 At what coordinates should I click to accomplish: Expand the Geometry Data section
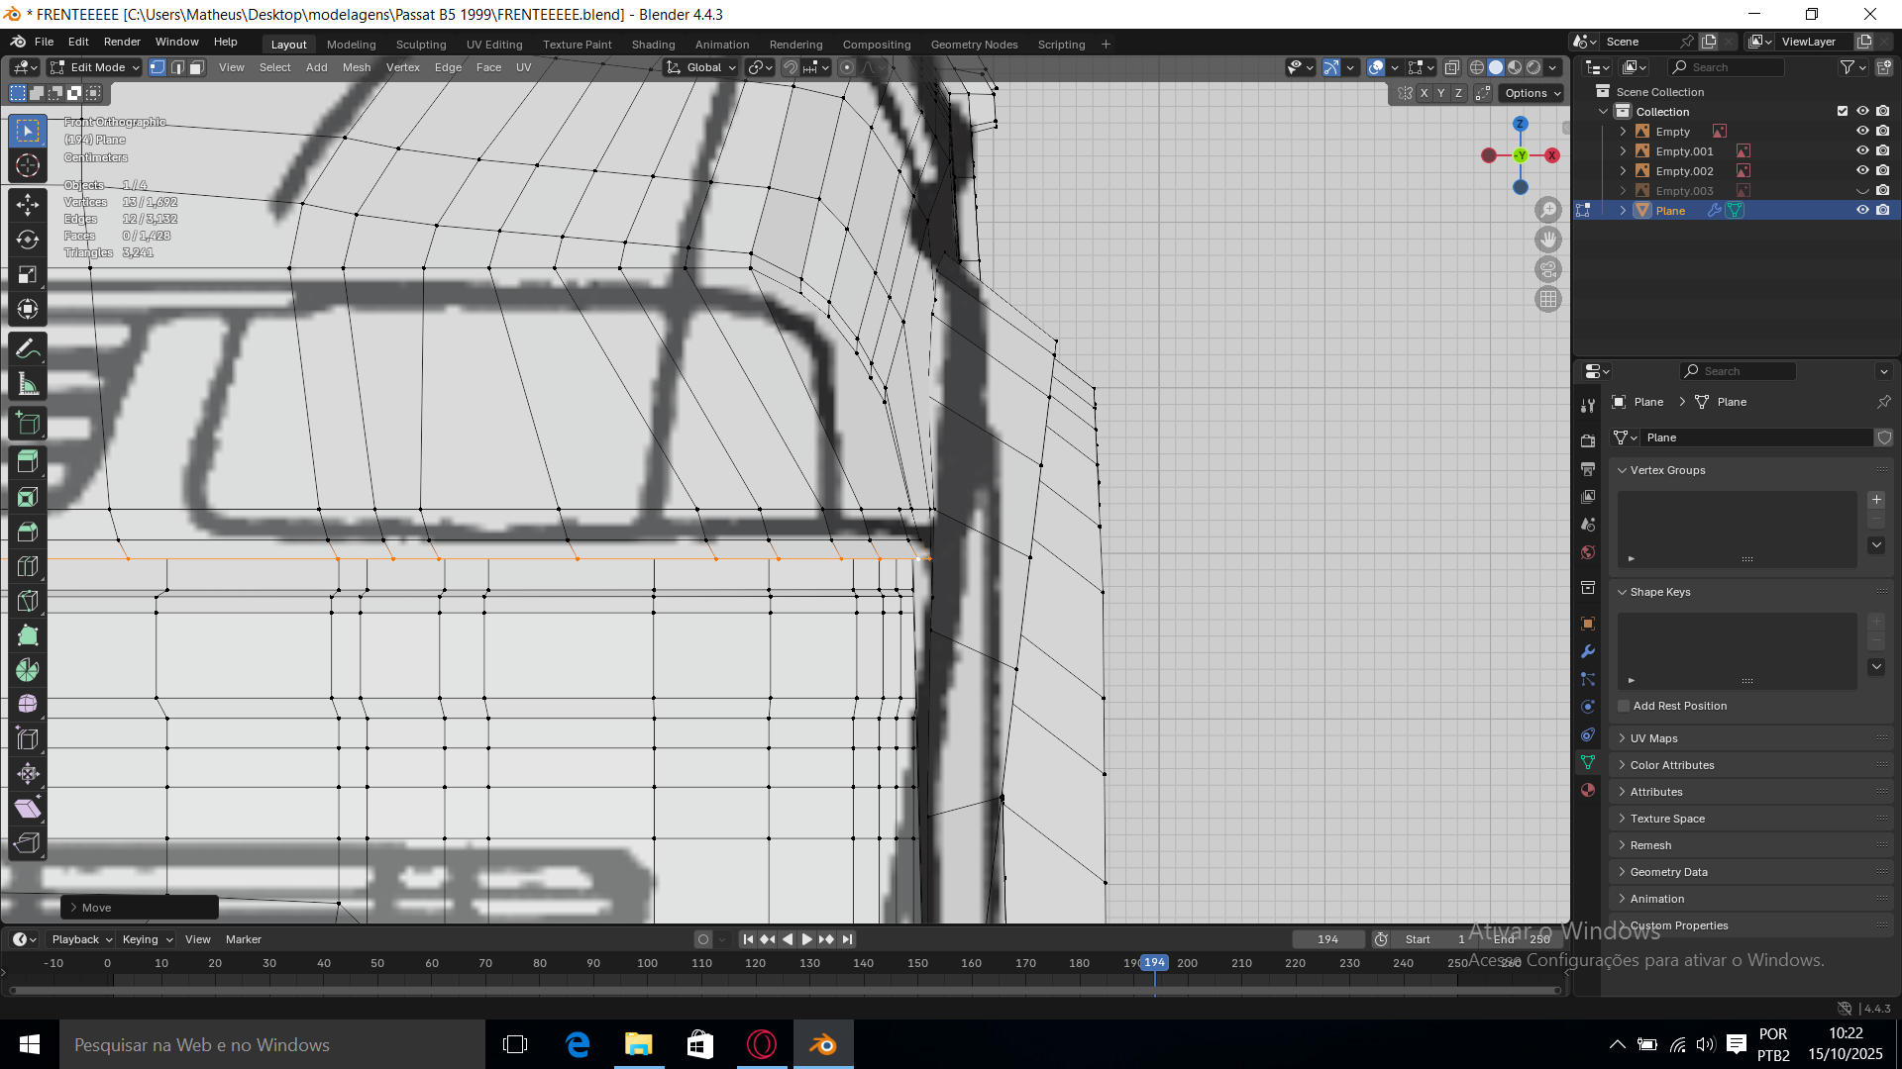coord(1668,872)
